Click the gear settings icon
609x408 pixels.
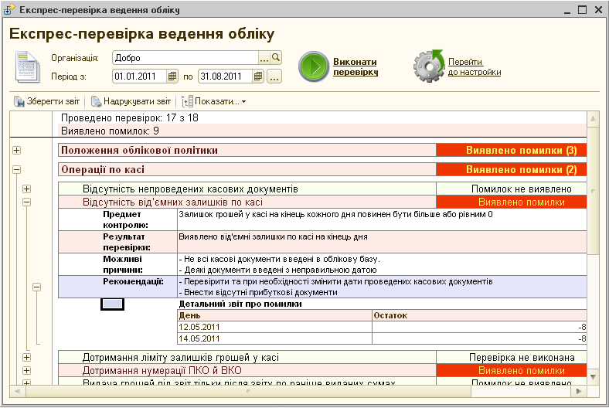tap(429, 66)
